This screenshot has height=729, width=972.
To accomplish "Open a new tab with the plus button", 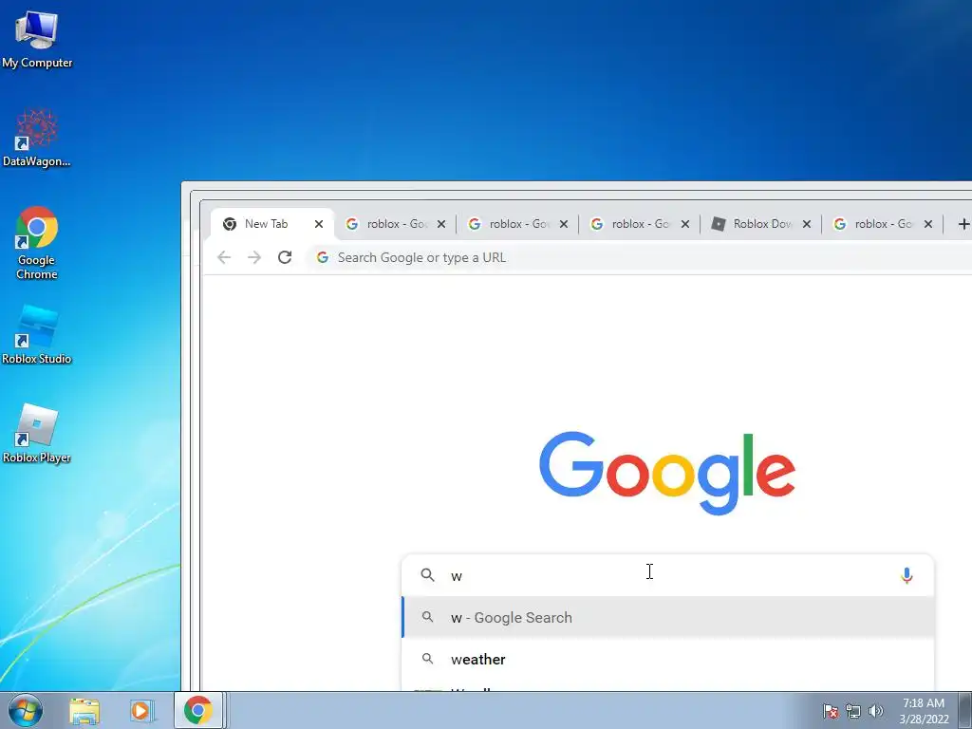I will click(x=963, y=224).
